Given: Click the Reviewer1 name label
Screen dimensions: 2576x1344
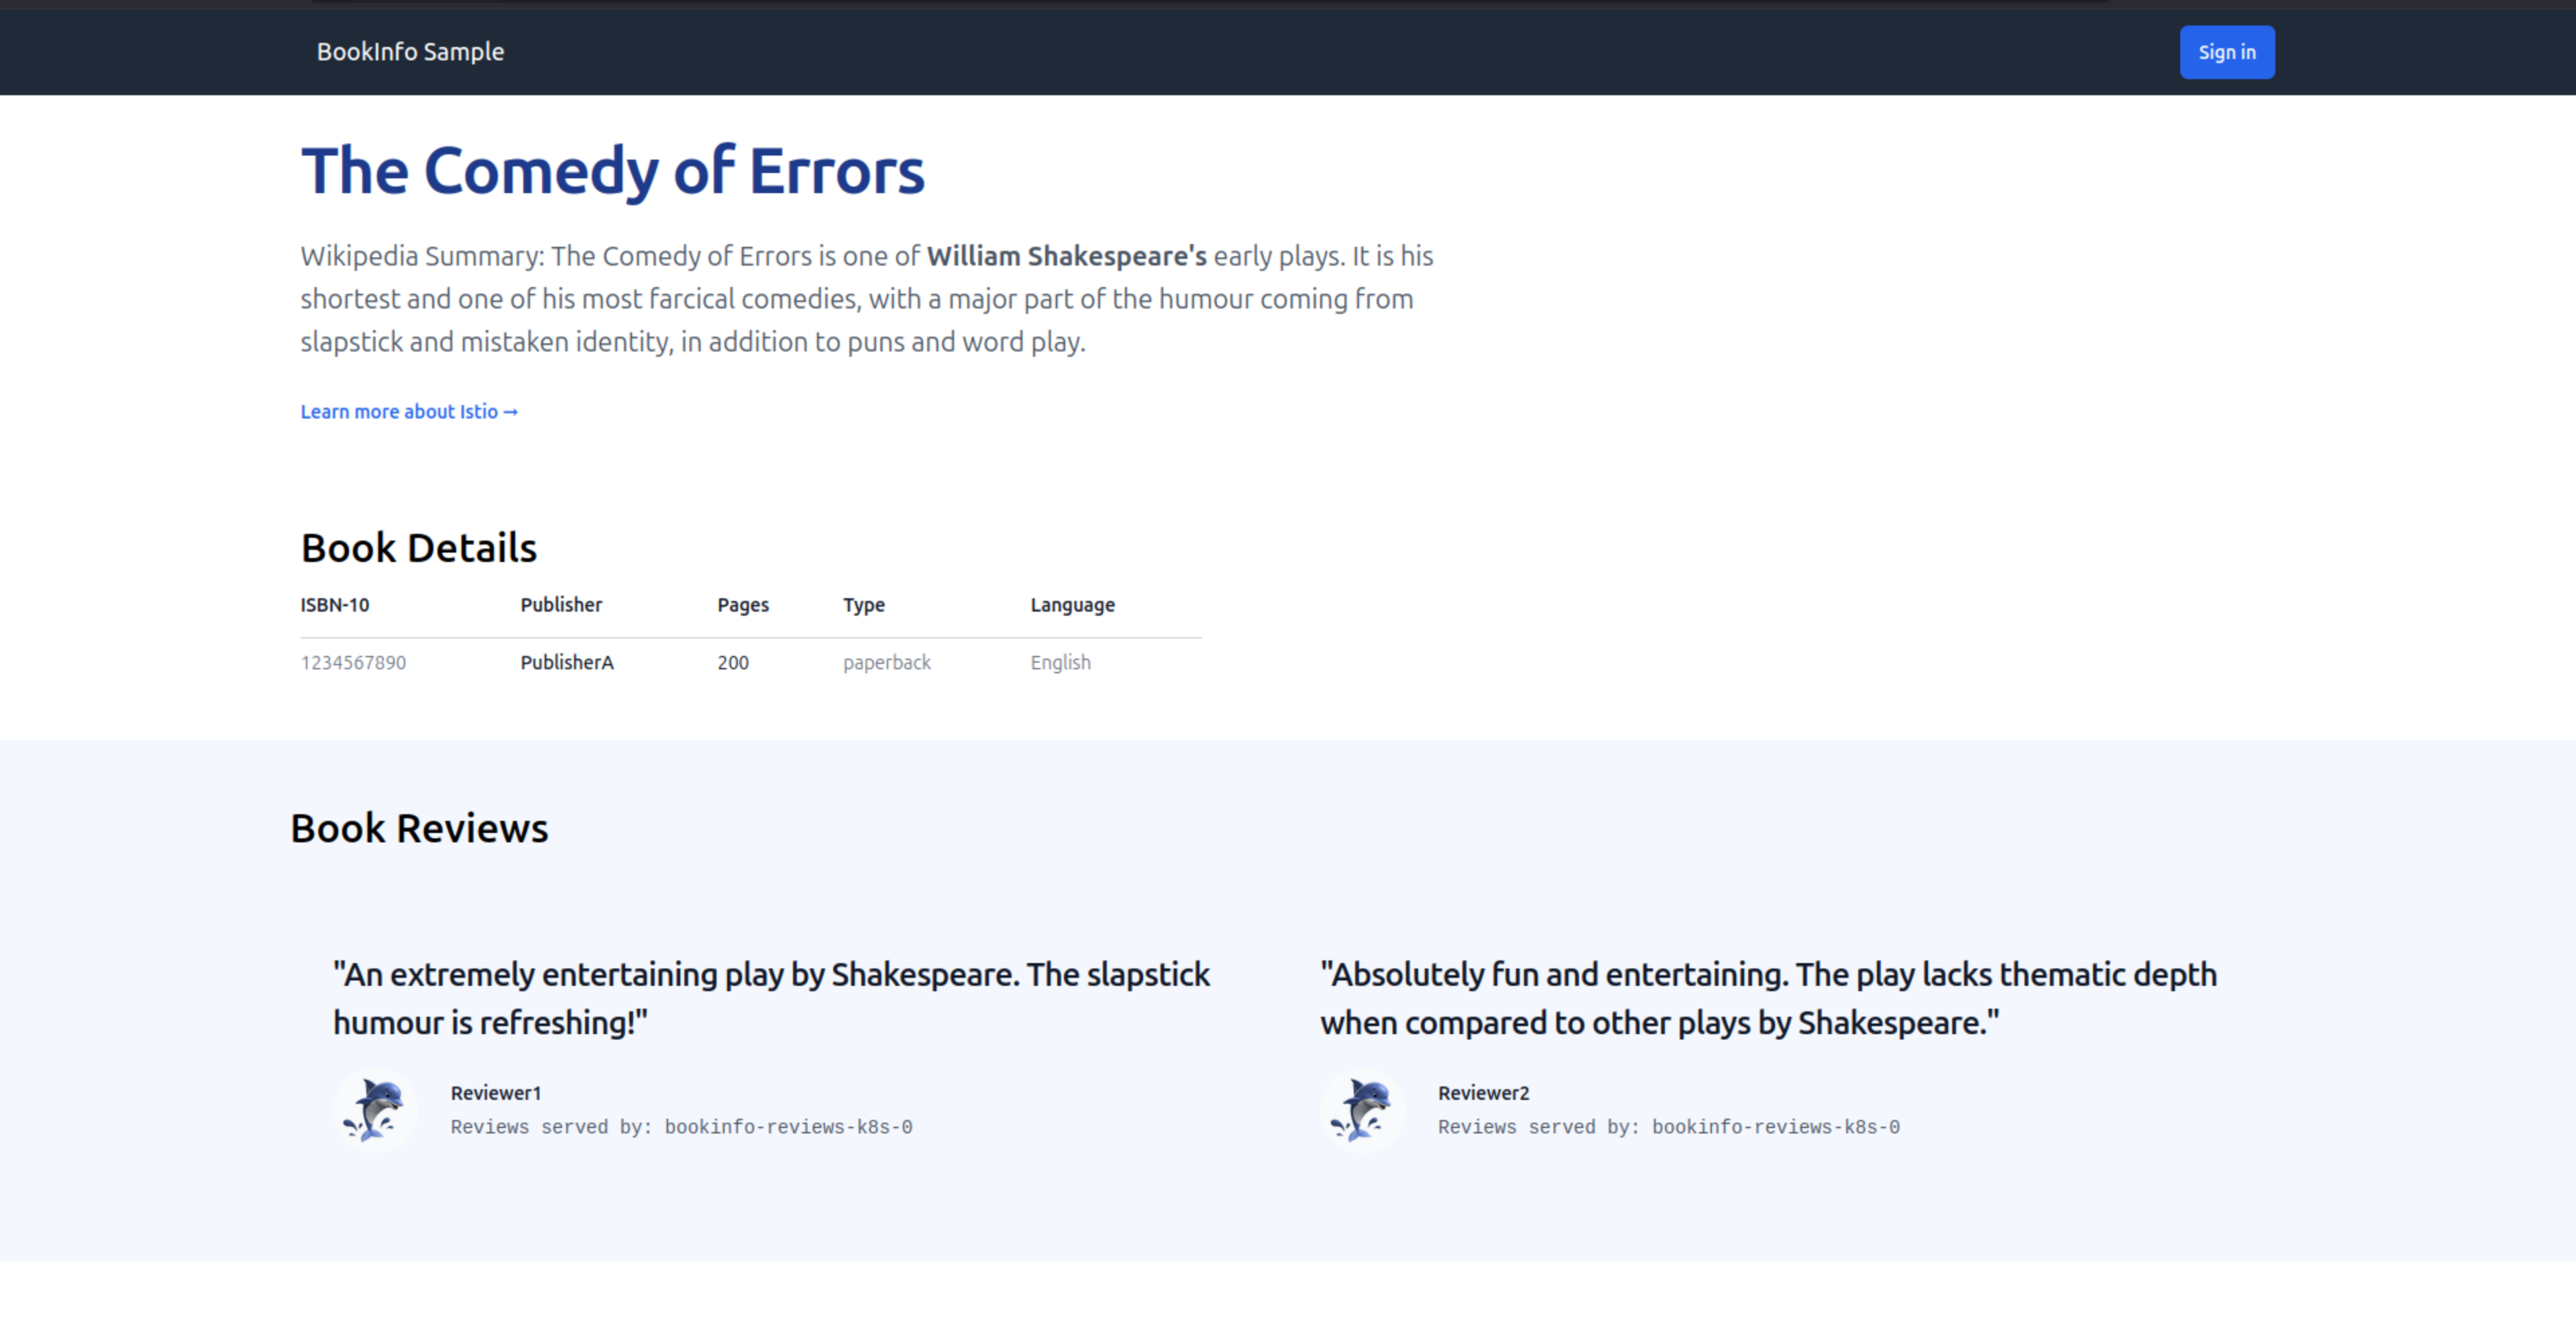Looking at the screenshot, I should (x=496, y=1093).
